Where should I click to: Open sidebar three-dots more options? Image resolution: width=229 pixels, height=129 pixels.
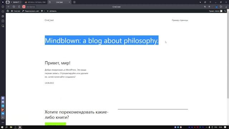(x=3, y=123)
